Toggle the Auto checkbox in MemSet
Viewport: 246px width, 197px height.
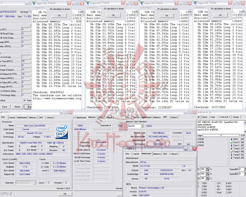[25, 100]
